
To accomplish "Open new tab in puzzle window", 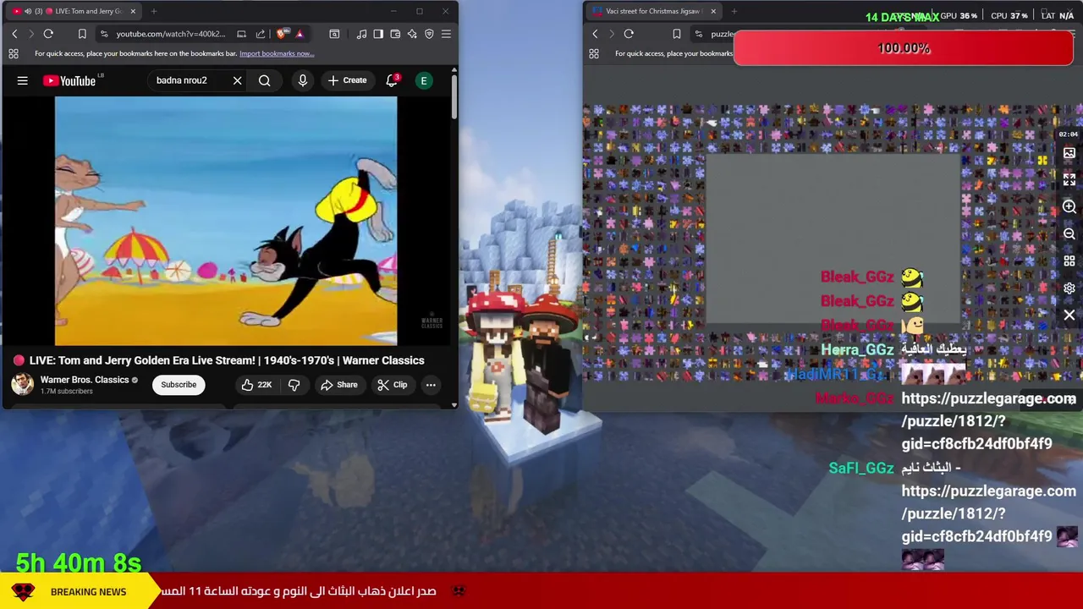I will click(734, 11).
